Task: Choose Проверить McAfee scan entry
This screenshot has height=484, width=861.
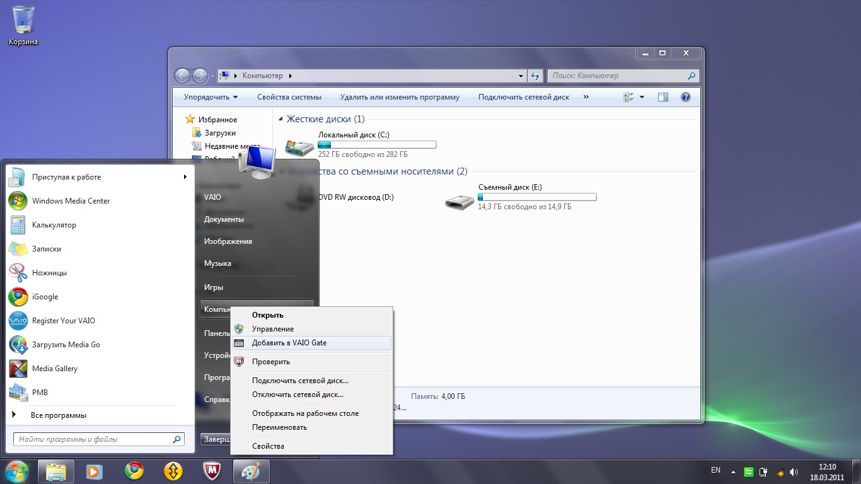Action: click(311, 362)
